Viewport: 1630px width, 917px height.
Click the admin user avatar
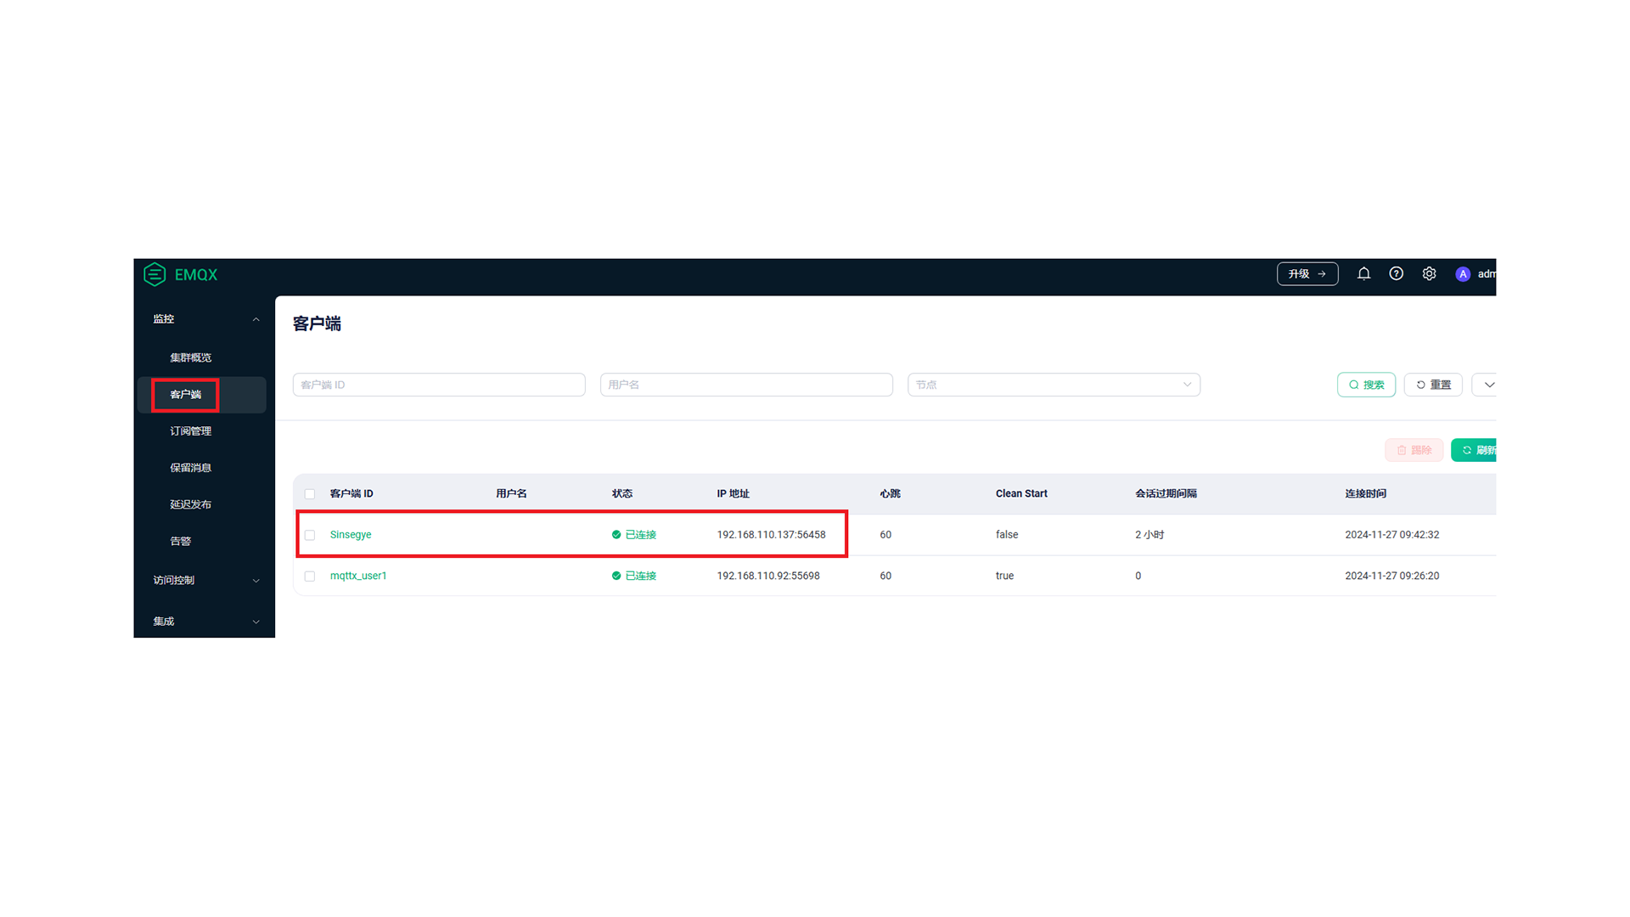[x=1463, y=274]
